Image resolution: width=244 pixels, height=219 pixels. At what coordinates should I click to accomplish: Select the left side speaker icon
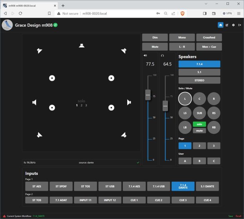(35, 102)
